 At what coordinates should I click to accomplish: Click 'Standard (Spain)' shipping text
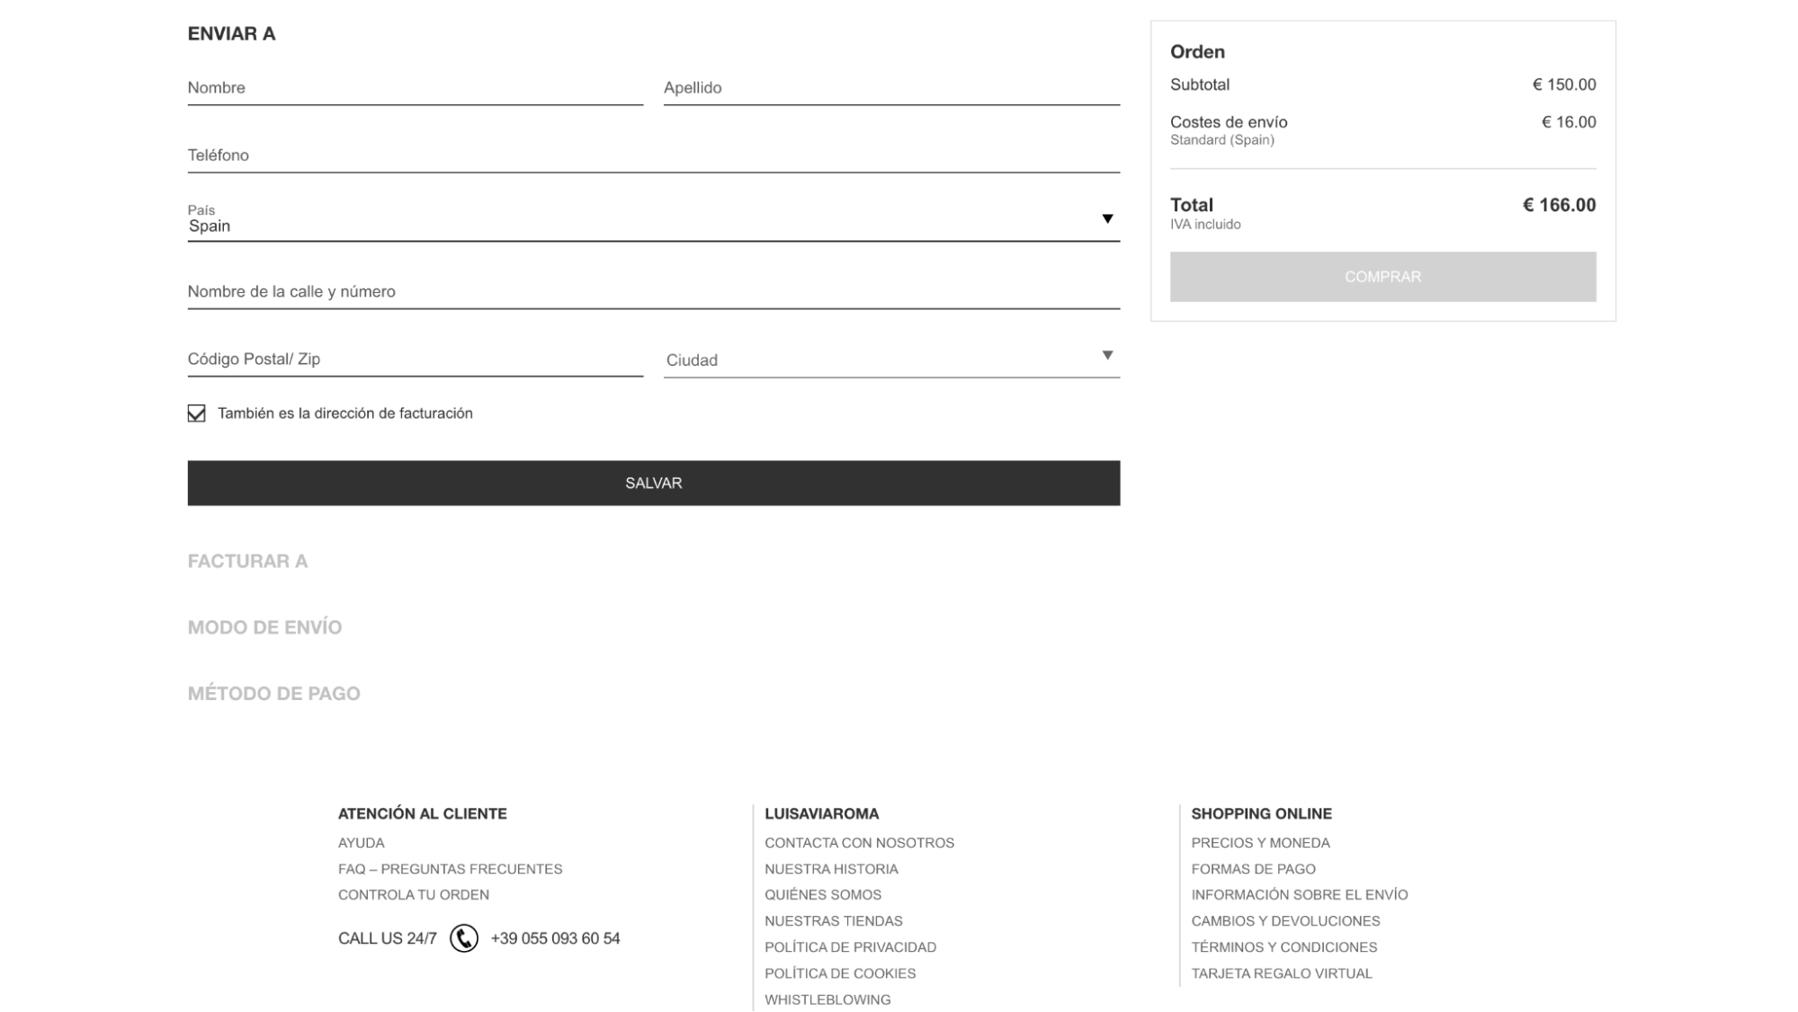coord(1221,140)
